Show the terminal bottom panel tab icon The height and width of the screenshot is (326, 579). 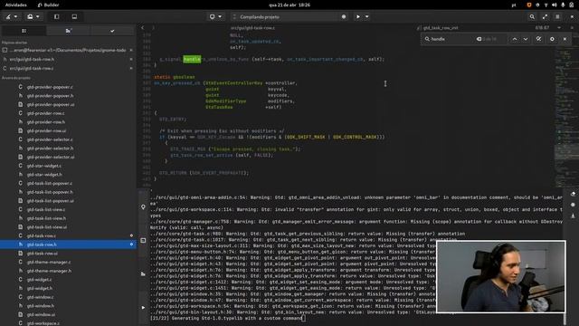click(143, 240)
